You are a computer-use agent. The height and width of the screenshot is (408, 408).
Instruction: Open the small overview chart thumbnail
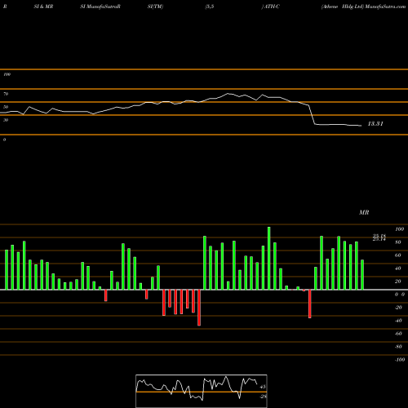pyautogui.click(x=202, y=391)
